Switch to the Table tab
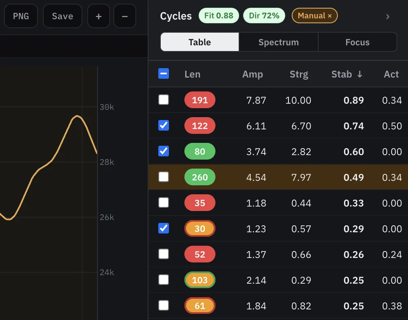 [x=200, y=42]
